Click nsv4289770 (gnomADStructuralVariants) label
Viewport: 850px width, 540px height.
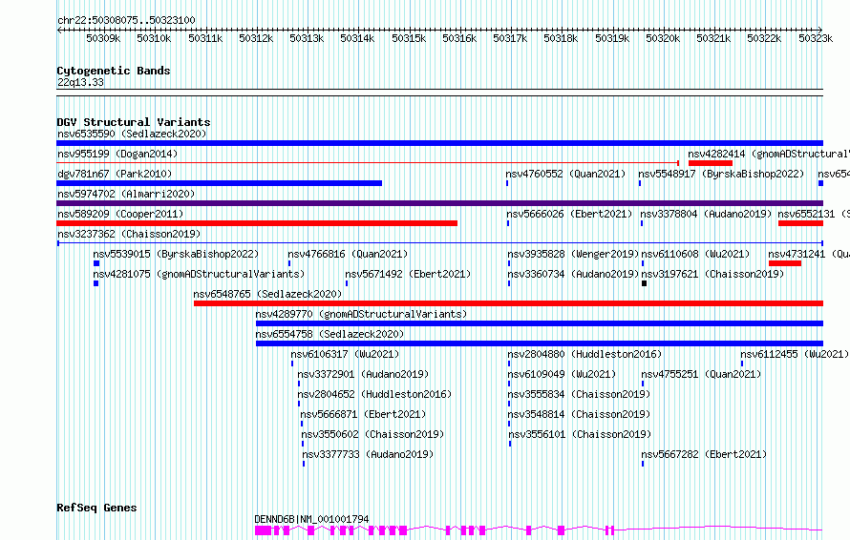[x=361, y=314]
